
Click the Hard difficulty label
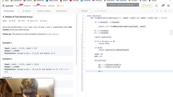coord(5,21)
